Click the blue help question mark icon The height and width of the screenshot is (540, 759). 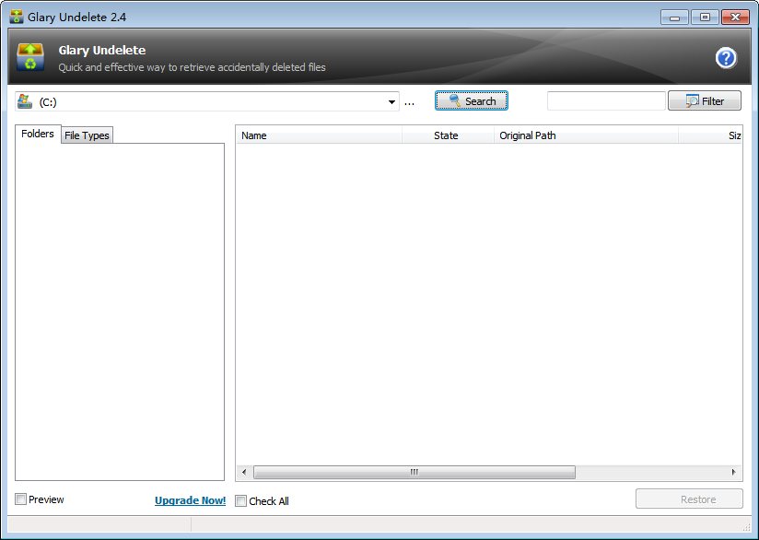726,58
